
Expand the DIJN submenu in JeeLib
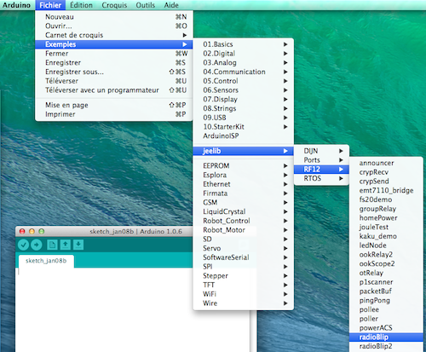coord(321,151)
